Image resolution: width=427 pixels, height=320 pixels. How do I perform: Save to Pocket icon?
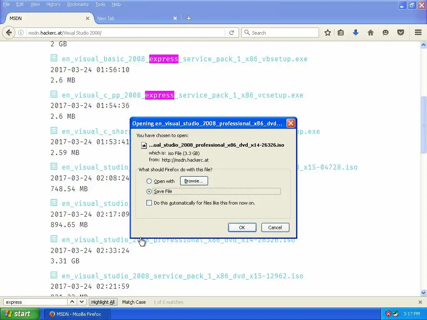click(x=401, y=32)
